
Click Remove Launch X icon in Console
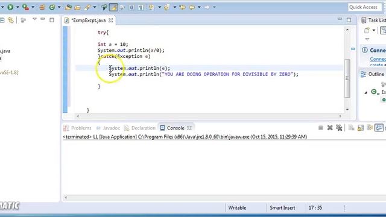tap(330, 128)
